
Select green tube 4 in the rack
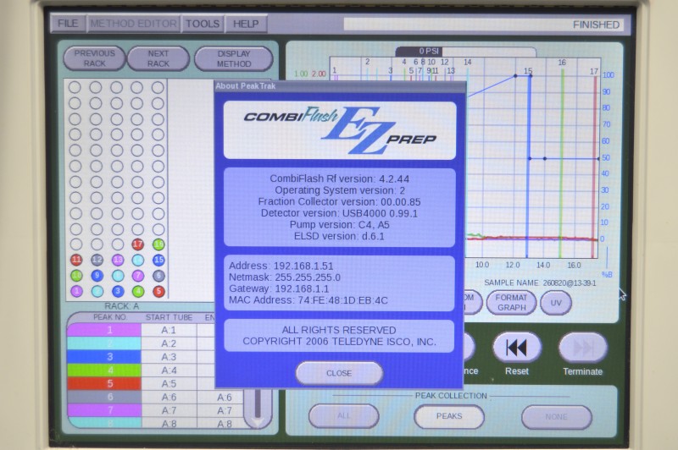coord(138,291)
